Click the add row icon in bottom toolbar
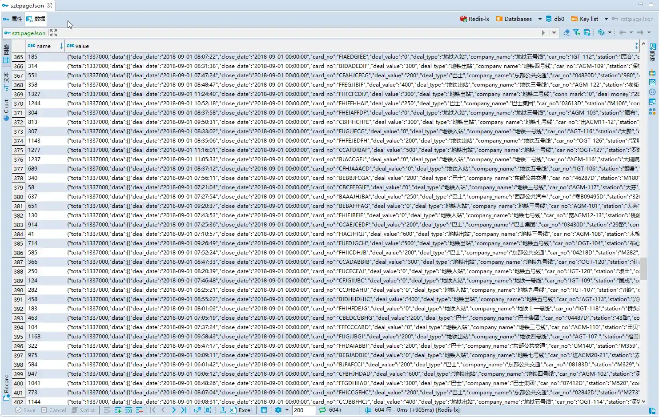The height and width of the screenshot is (417, 659). point(118,410)
